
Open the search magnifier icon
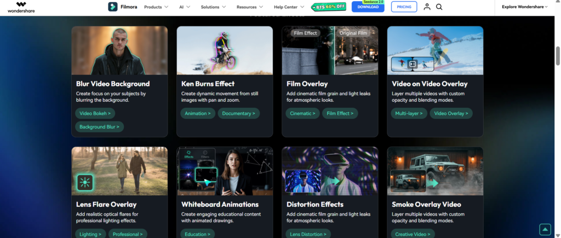pyautogui.click(x=439, y=7)
